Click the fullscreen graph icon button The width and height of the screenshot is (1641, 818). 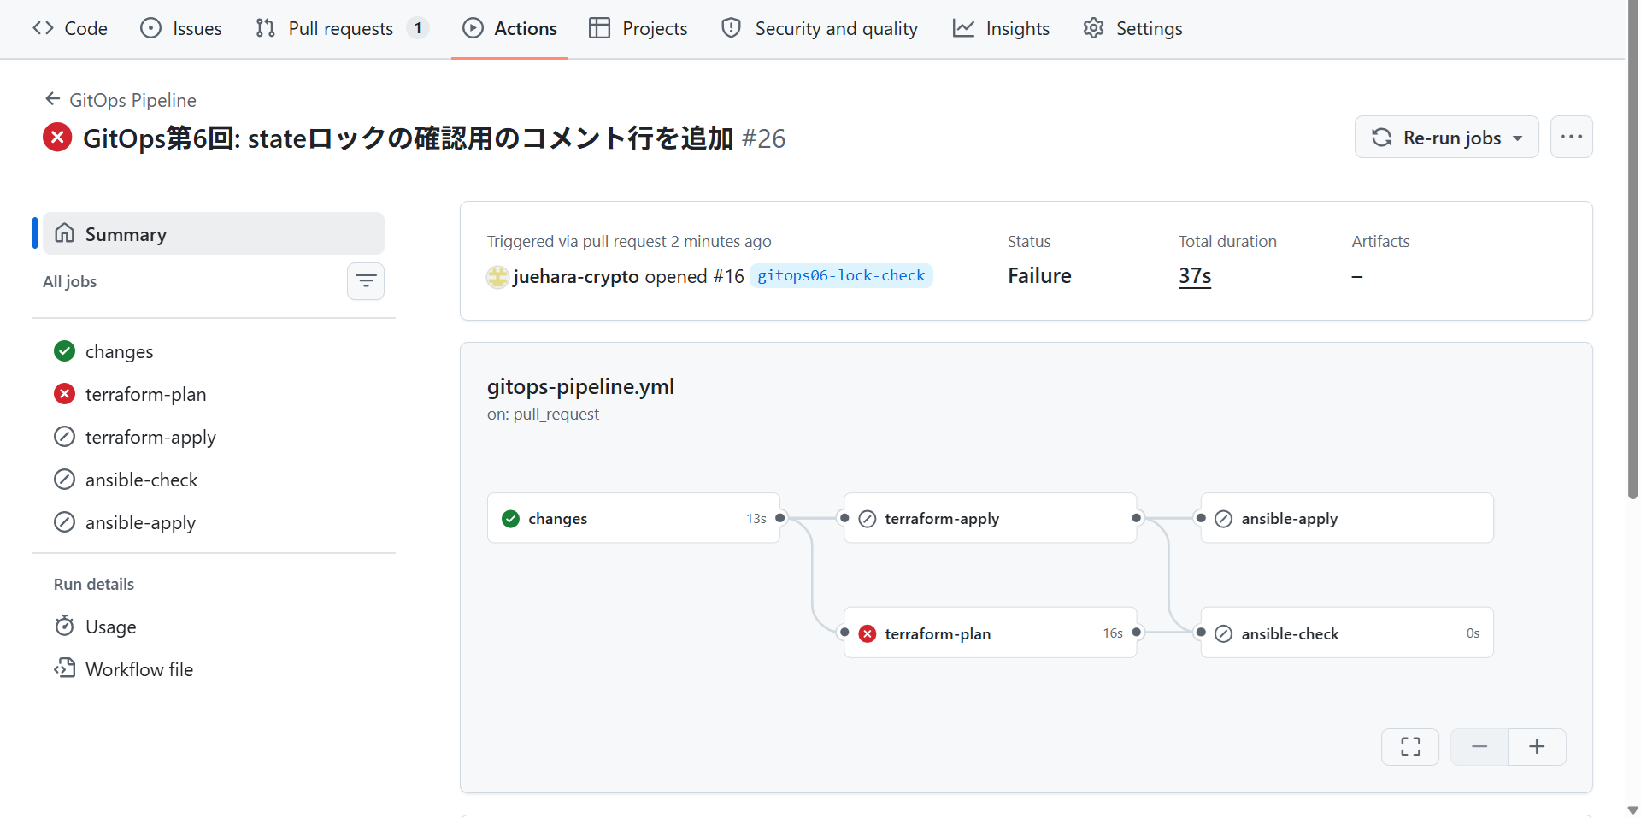(x=1410, y=747)
